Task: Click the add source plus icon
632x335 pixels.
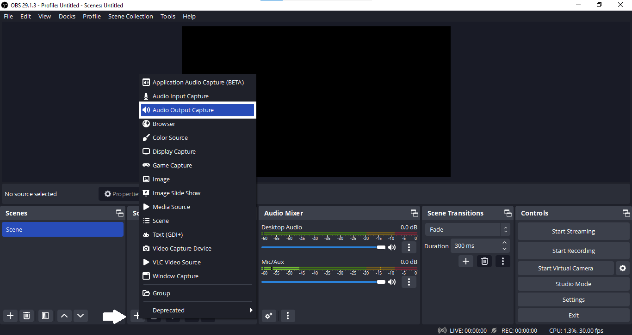Action: (136, 316)
